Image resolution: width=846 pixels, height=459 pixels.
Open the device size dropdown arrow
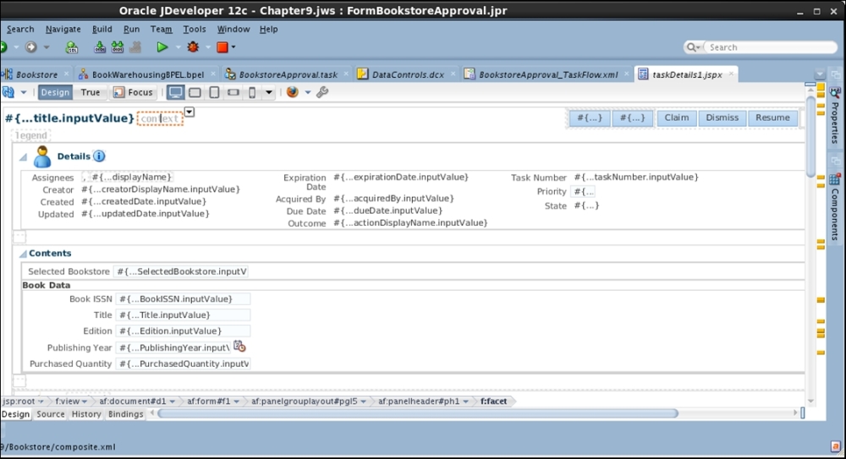pyautogui.click(x=269, y=92)
